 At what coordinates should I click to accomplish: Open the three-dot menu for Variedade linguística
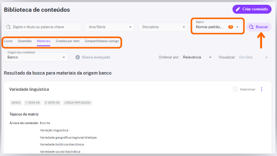pos(262,89)
